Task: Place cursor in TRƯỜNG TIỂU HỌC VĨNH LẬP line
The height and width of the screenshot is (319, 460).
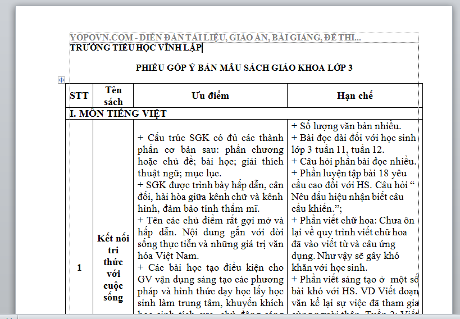Action: (136, 48)
